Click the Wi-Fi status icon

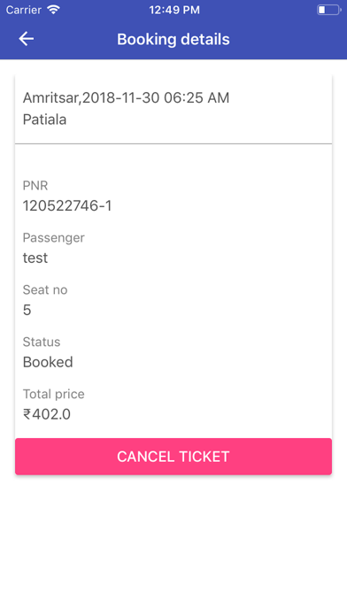coord(53,10)
